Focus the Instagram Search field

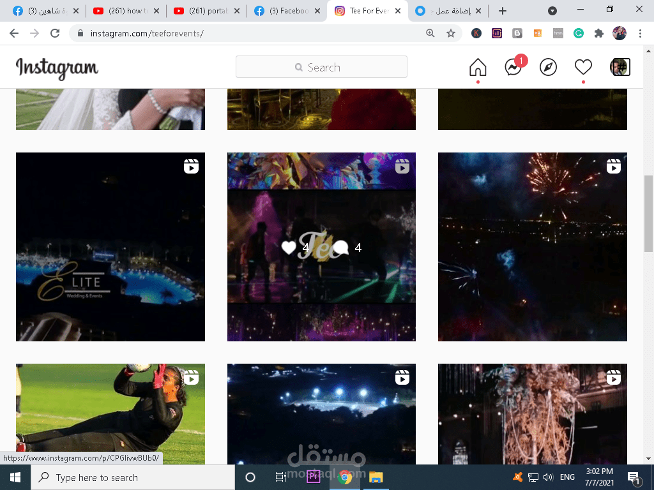coord(321,66)
